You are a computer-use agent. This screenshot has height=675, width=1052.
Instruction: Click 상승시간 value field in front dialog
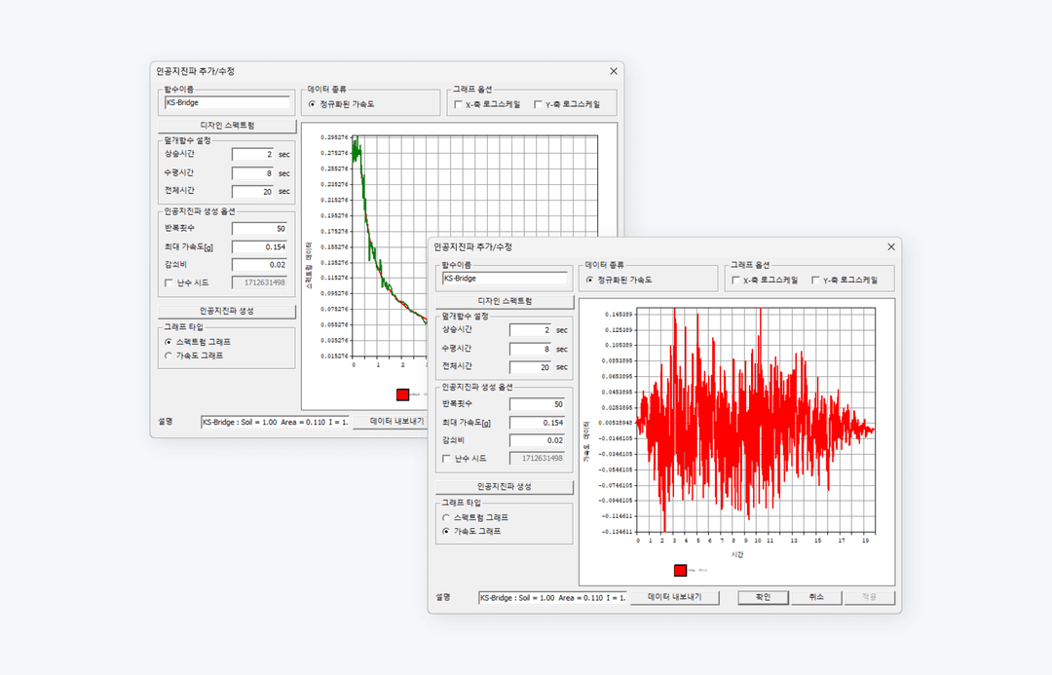point(530,330)
